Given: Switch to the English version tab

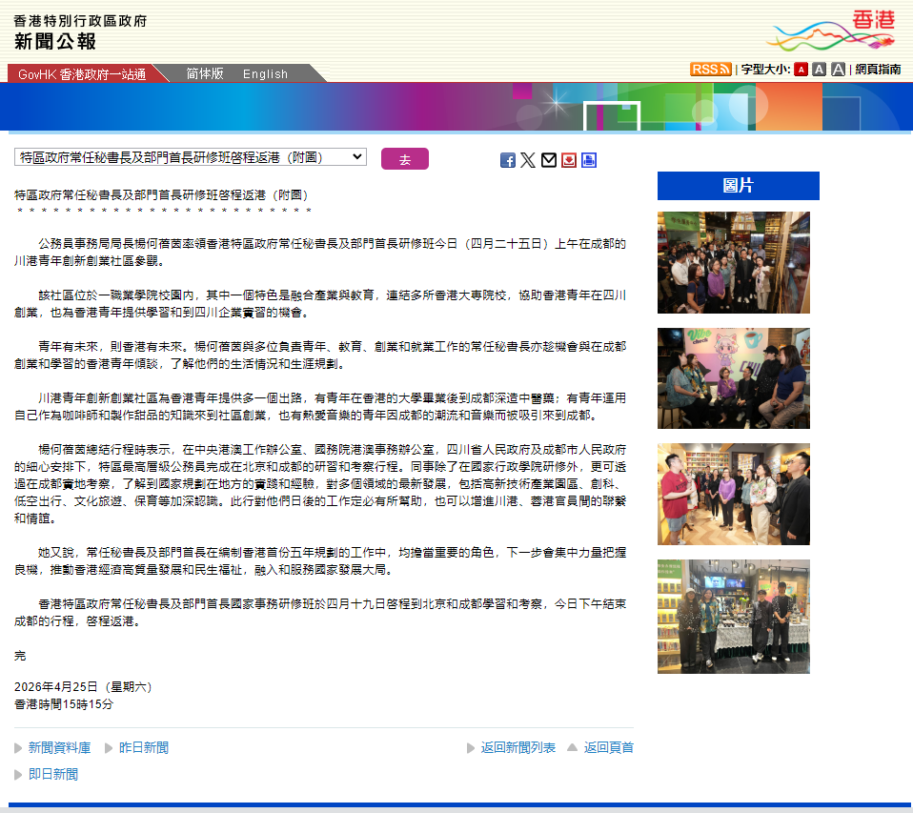Looking at the screenshot, I should click(265, 73).
